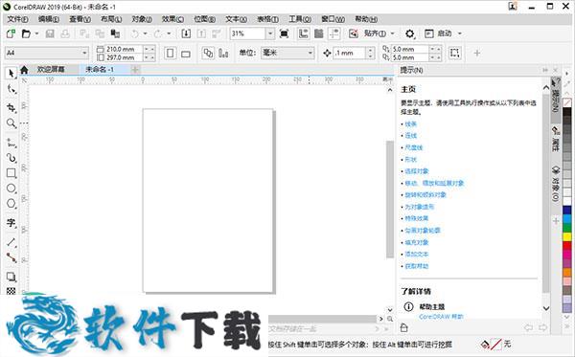This screenshot has height=357, width=575.
Task: Open the 填充对象 hint topic link
Action: tap(417, 242)
